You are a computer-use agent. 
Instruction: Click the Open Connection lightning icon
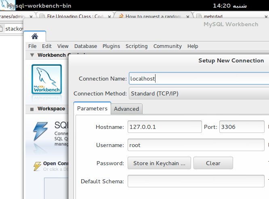tap(37, 166)
